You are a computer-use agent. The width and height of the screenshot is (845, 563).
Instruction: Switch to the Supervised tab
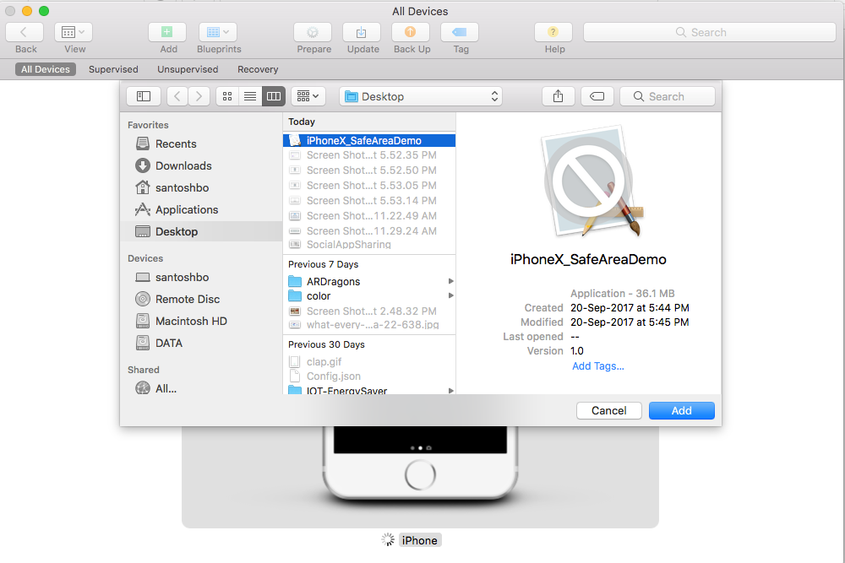point(113,69)
